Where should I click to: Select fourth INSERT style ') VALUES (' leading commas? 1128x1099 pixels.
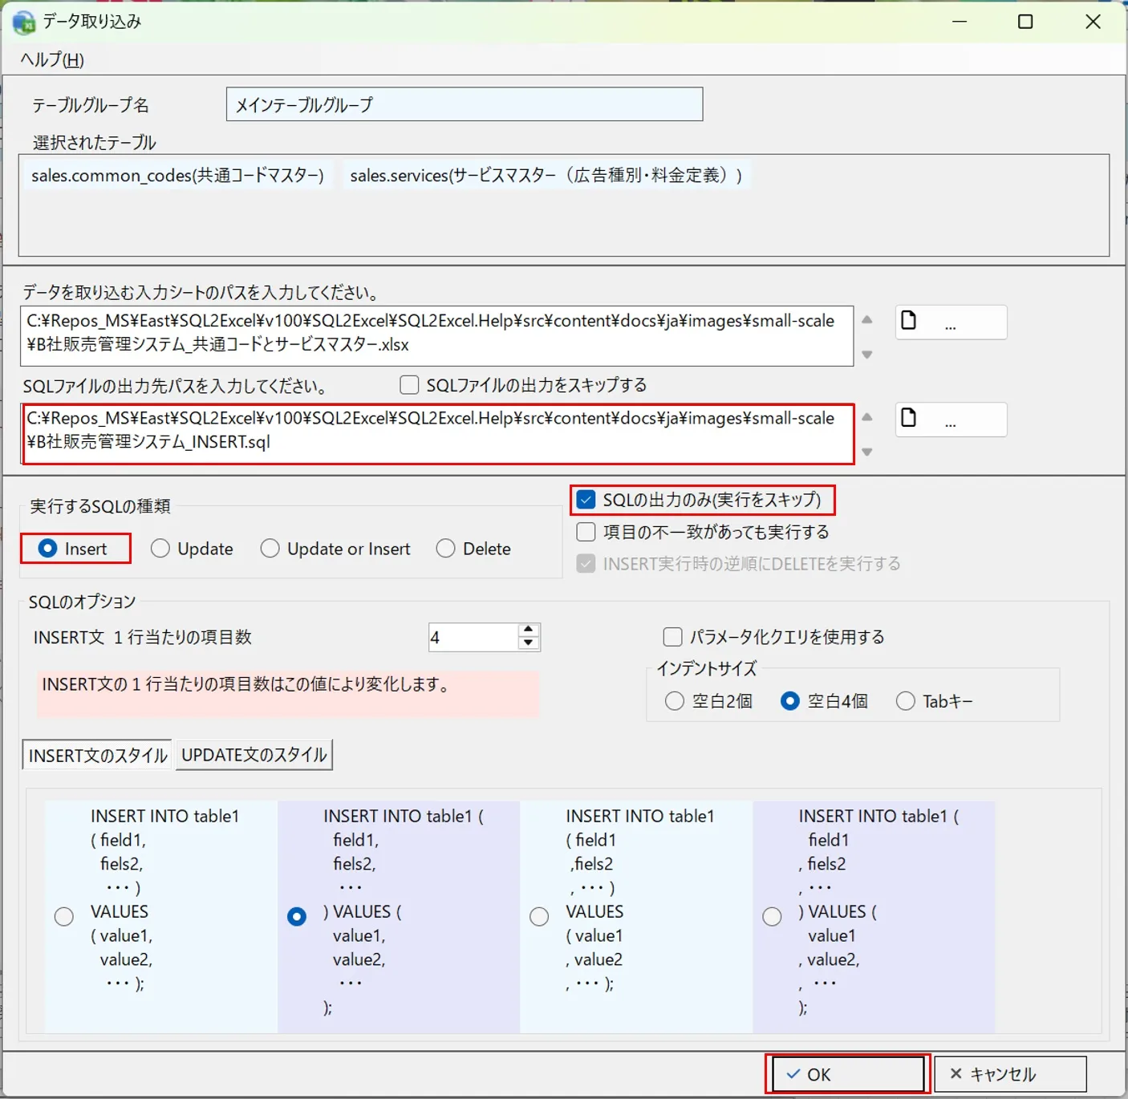(772, 916)
